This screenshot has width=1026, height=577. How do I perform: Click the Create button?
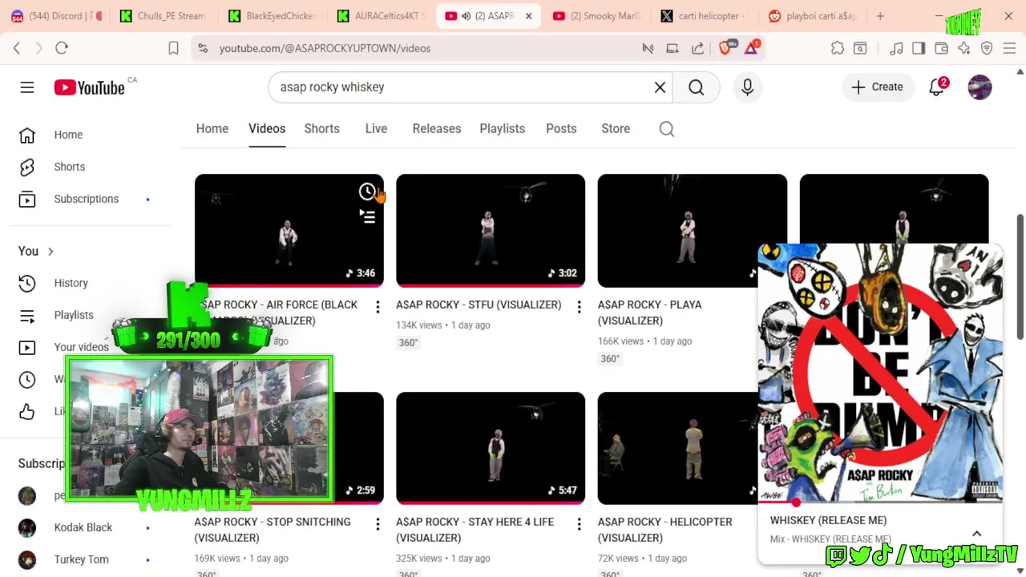(x=877, y=87)
